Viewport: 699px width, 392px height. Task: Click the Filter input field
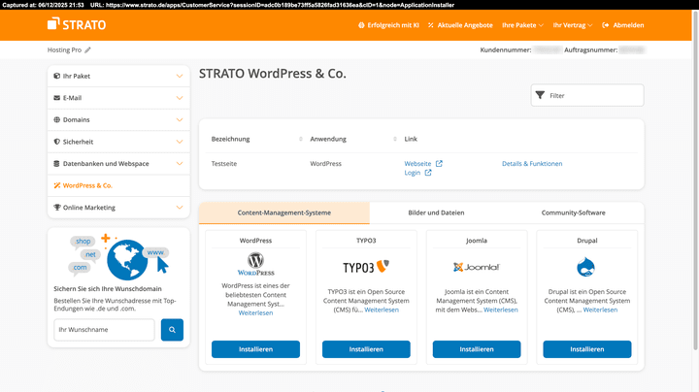click(x=587, y=95)
